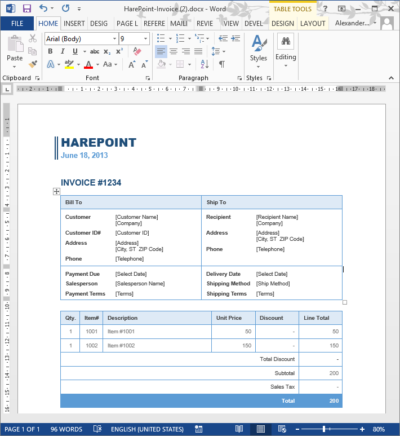Center align the paragraph
The height and width of the screenshot is (436, 400).
(x=174, y=51)
